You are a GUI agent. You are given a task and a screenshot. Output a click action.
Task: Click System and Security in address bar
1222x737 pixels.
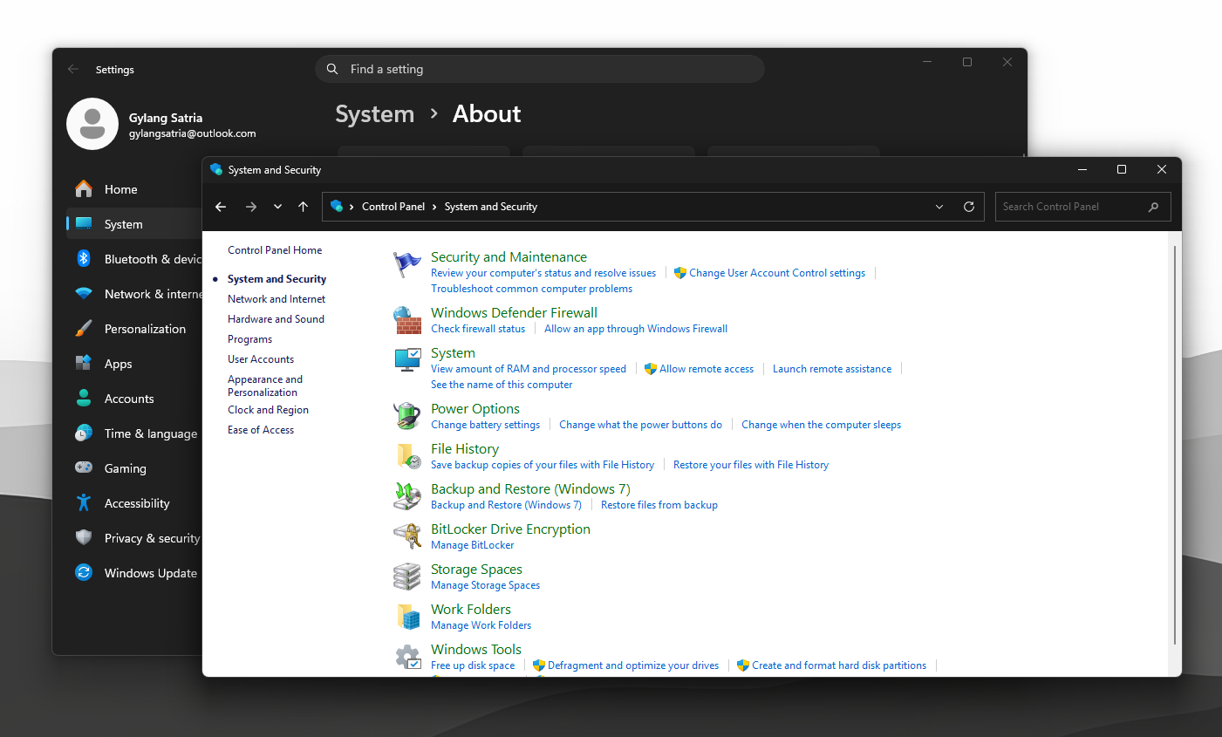click(x=491, y=207)
